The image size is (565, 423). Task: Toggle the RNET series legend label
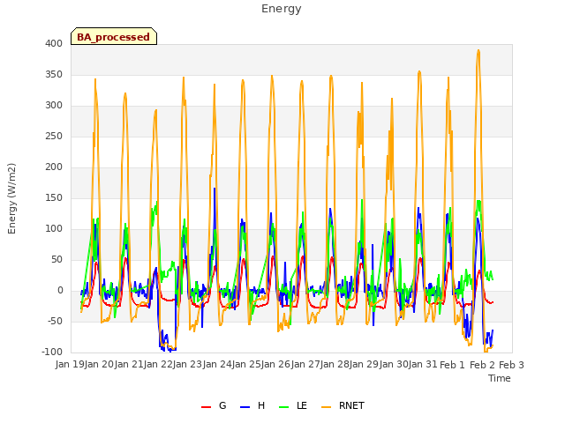point(351,405)
